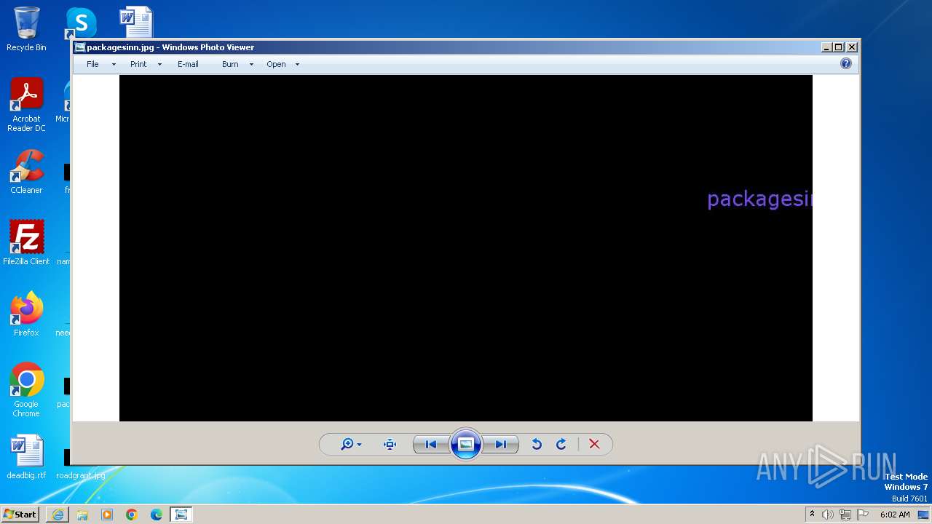Open the Print menu
This screenshot has height=524, width=932.
[138, 64]
